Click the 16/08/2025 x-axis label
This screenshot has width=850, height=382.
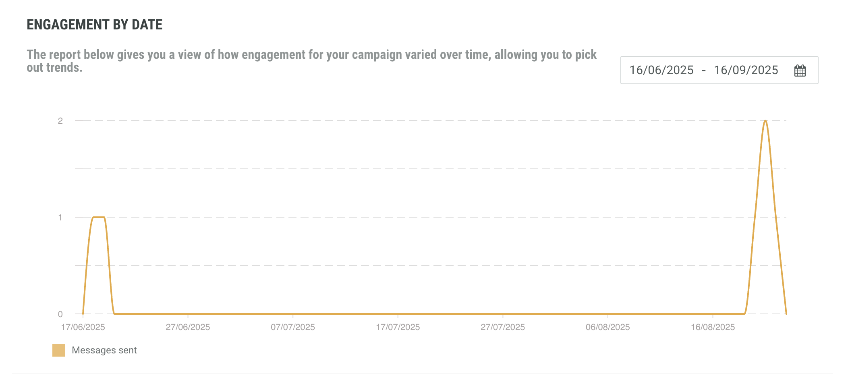[713, 327]
